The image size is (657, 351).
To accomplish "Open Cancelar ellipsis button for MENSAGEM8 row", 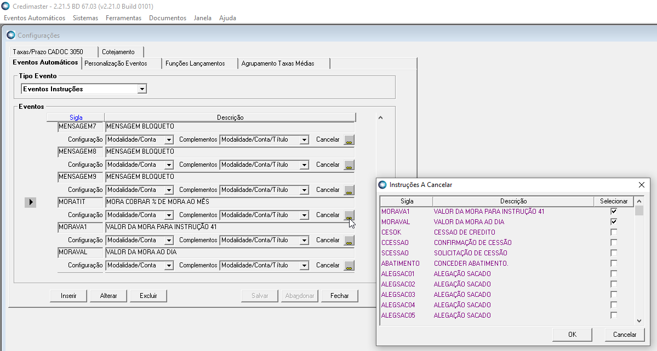I will pos(349,165).
